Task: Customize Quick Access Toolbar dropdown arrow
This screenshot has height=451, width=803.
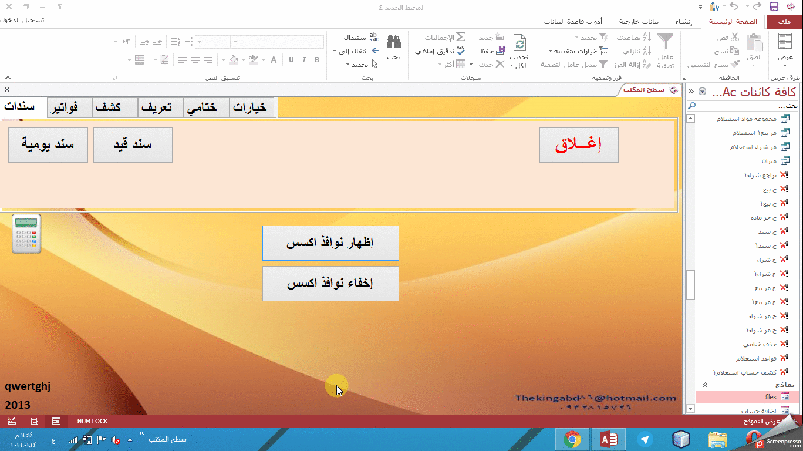Action: tap(701, 7)
